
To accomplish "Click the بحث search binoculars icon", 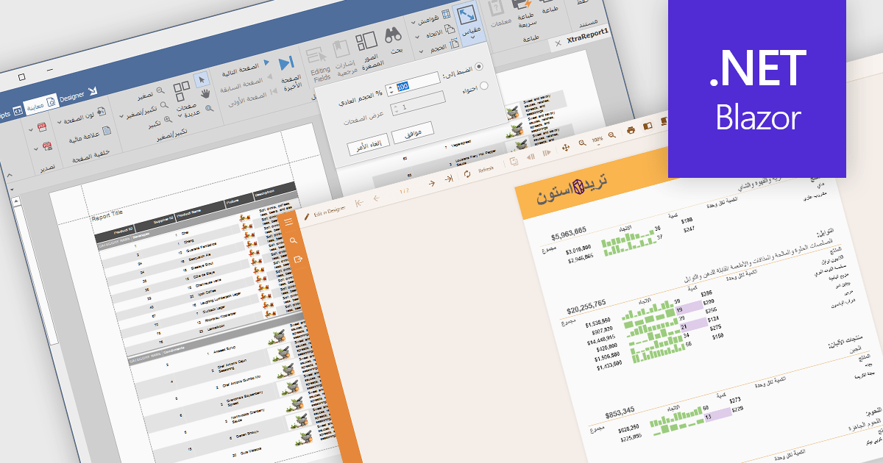I will tap(393, 34).
